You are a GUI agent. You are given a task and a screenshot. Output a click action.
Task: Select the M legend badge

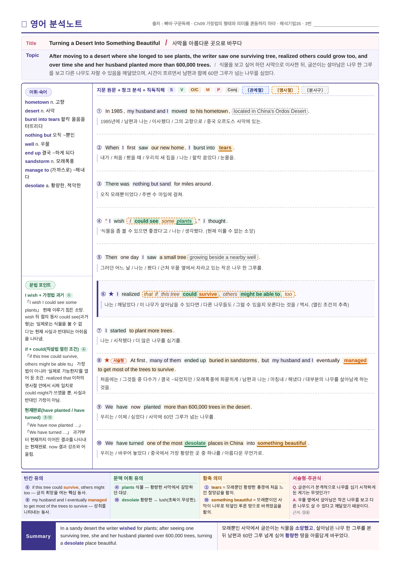[208, 90]
